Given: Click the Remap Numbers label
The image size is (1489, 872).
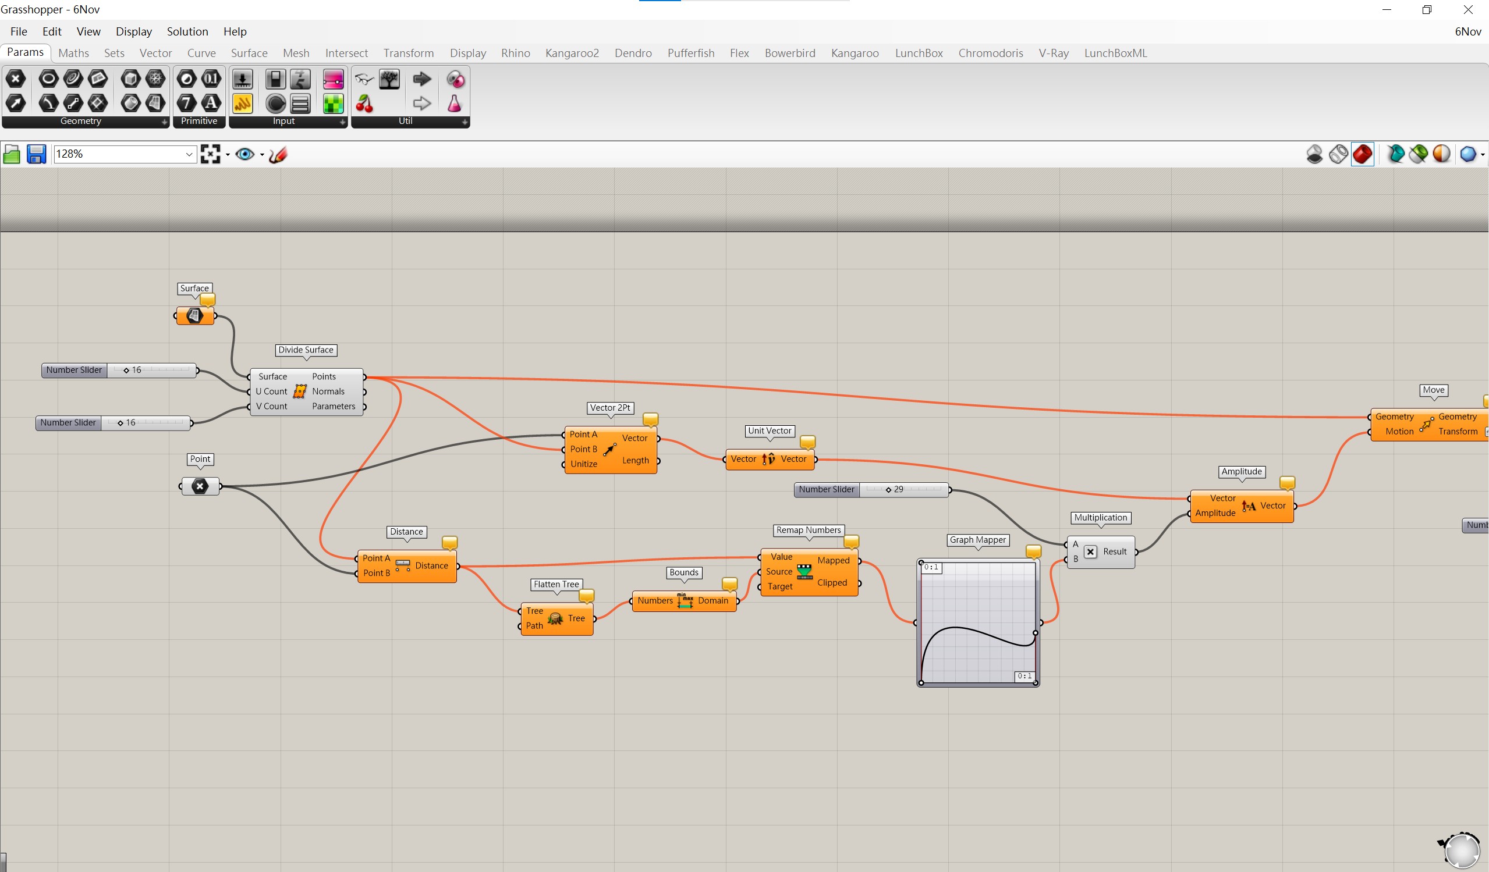Looking at the screenshot, I should point(809,530).
